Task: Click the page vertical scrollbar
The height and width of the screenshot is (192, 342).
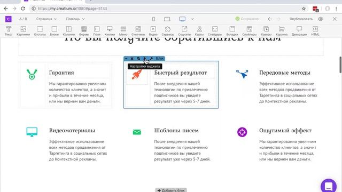Action: tap(340, 65)
